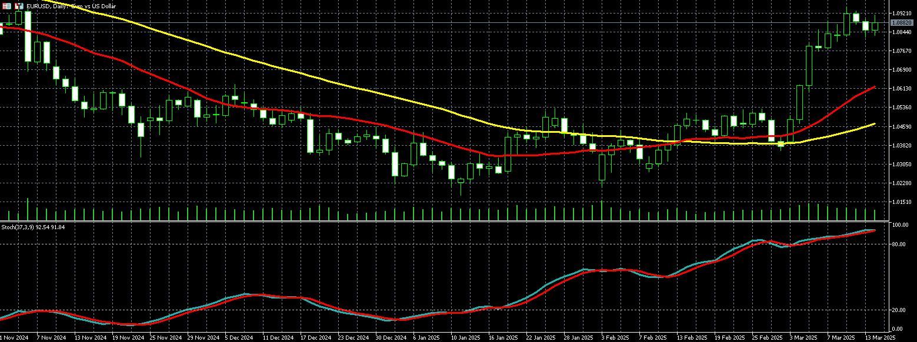
Task: Click the 3 Feb 2025 date label
Action: point(615,338)
